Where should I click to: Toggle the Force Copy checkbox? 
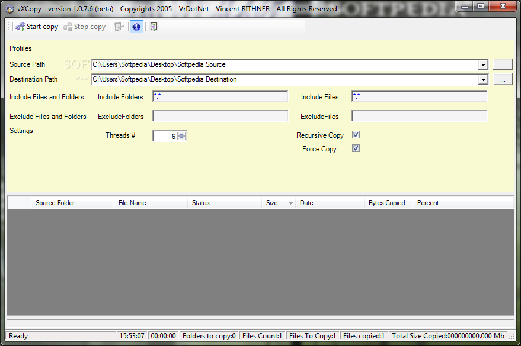coord(356,148)
